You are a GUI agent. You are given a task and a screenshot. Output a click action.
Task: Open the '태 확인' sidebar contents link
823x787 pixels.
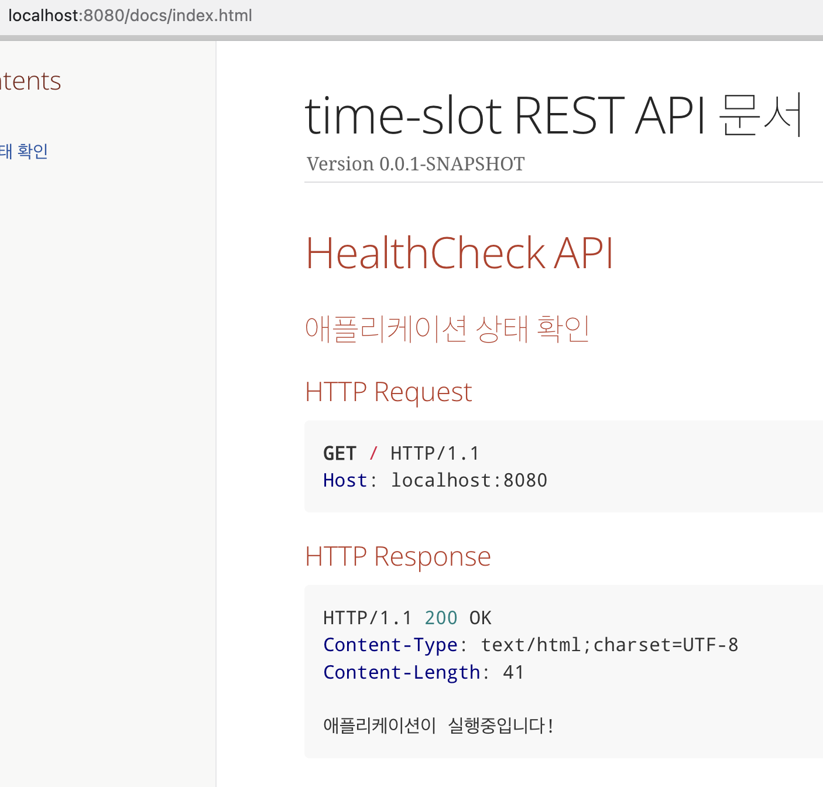(23, 151)
